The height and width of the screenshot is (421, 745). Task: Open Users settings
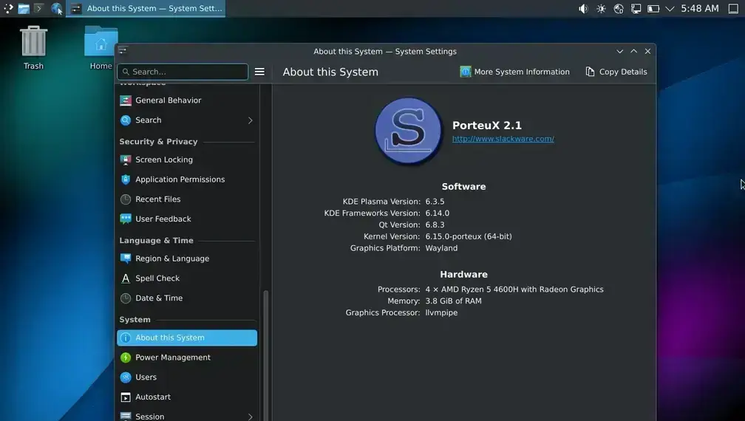pyautogui.click(x=187, y=377)
